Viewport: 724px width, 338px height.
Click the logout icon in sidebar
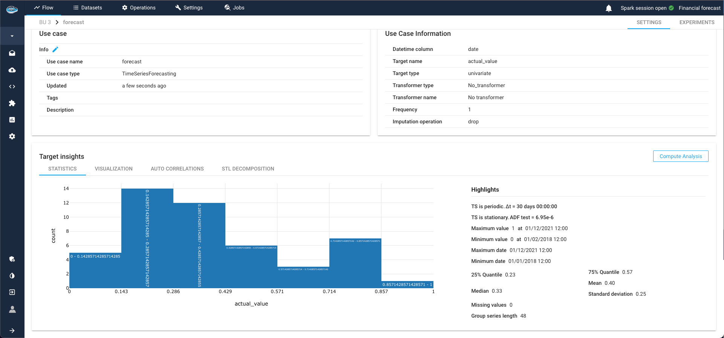(x=12, y=292)
